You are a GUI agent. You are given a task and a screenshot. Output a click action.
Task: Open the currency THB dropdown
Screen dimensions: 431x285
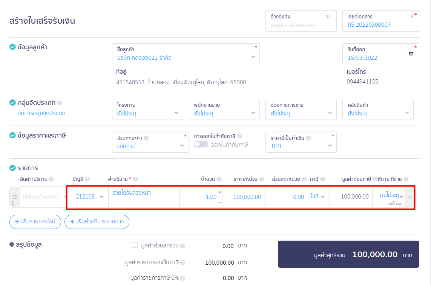coord(301,142)
